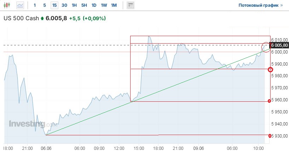Screen dimensions: 289x152
Task: Click the news panel icon in the toolbar
Action: click(131, 5)
